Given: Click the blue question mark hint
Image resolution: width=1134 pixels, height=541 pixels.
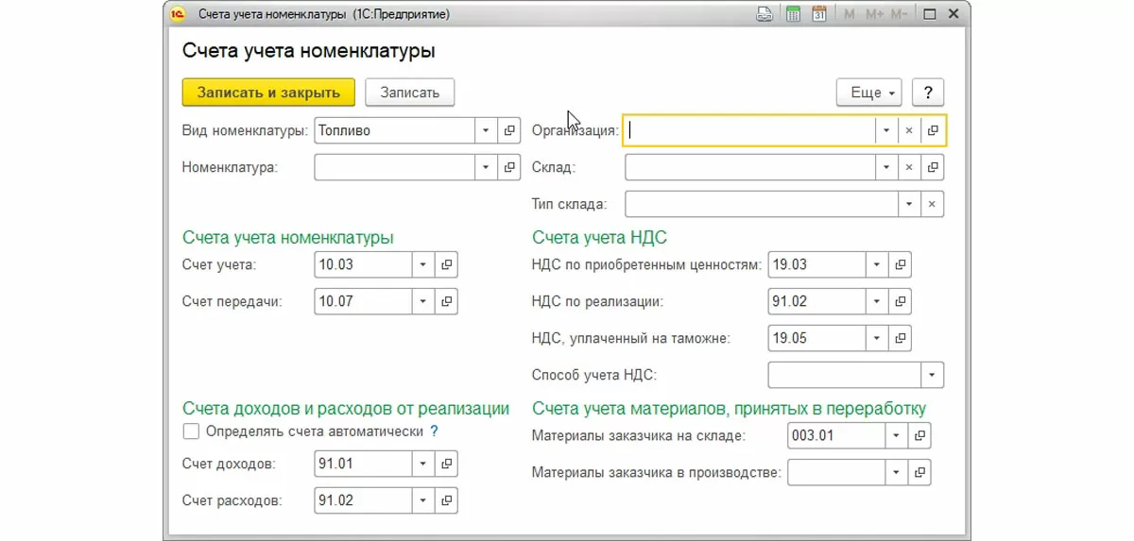Looking at the screenshot, I should (x=434, y=431).
